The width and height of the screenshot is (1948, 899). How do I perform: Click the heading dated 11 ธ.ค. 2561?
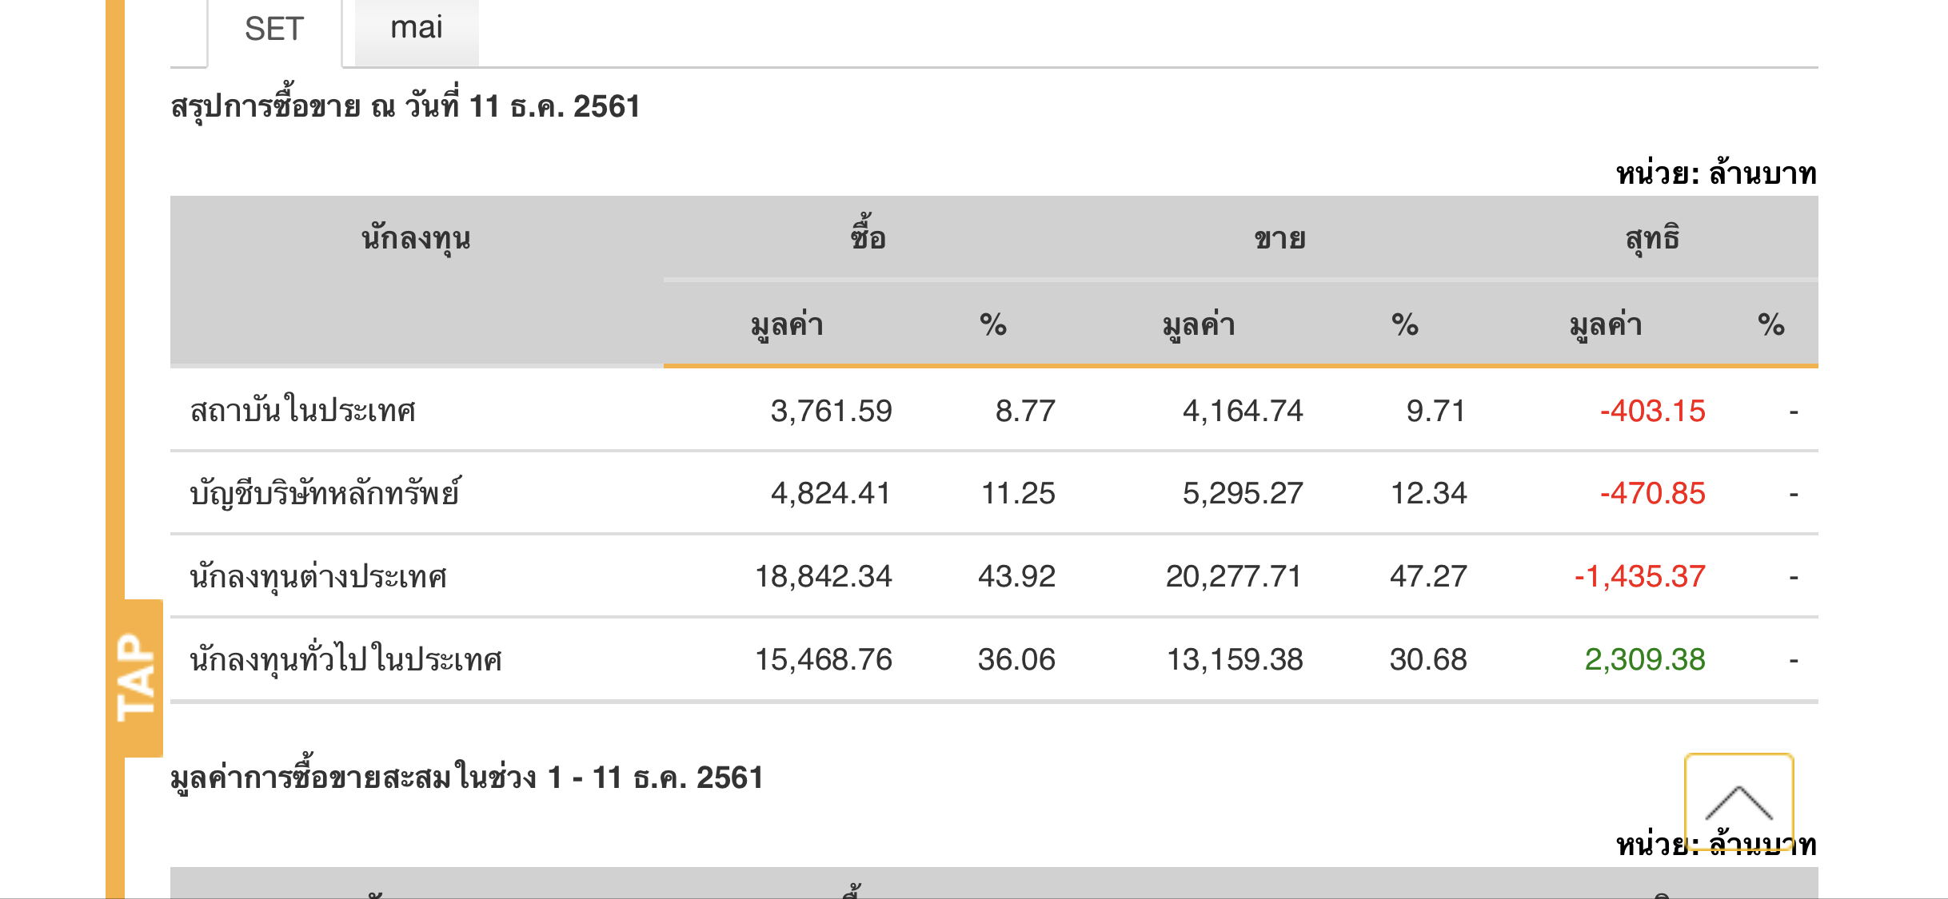(x=405, y=106)
